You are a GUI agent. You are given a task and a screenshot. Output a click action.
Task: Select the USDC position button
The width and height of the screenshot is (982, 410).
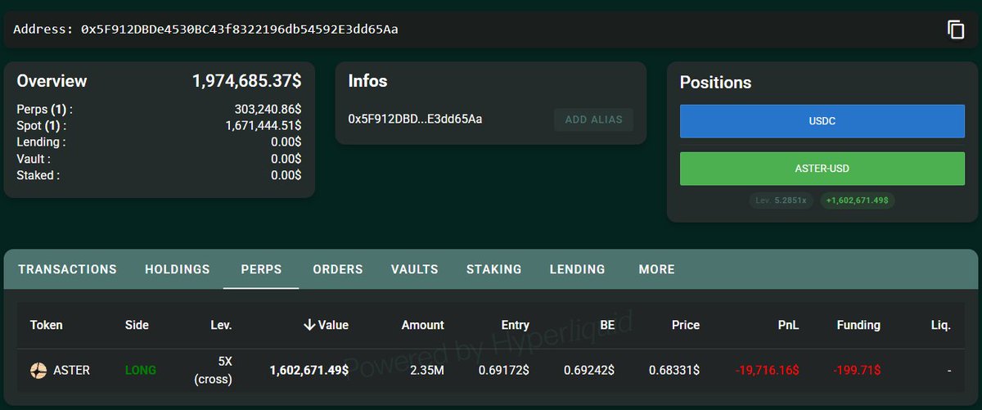pos(822,121)
